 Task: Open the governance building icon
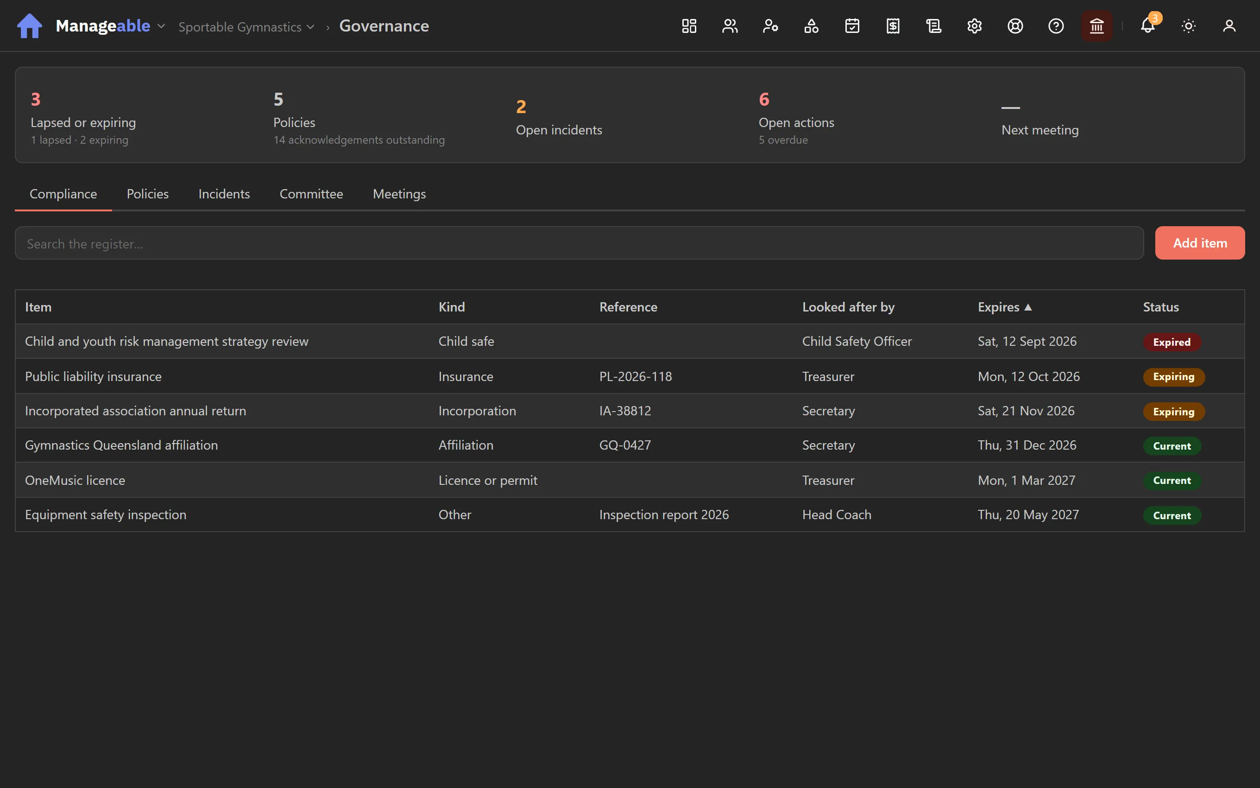(x=1097, y=26)
